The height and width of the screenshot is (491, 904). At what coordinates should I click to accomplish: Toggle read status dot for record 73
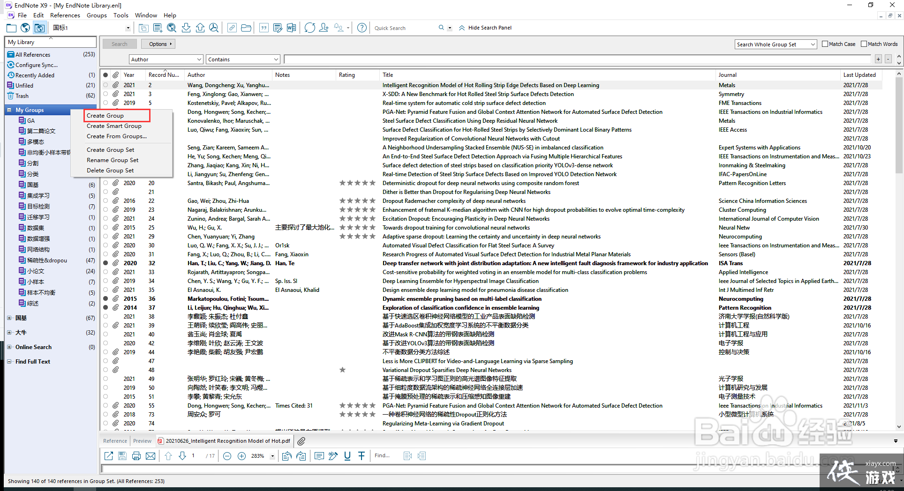coord(105,415)
